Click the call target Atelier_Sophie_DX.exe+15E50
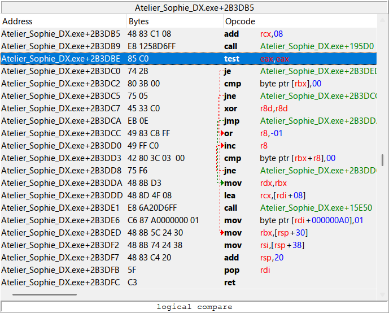The height and width of the screenshot is (313, 389). pos(317,208)
